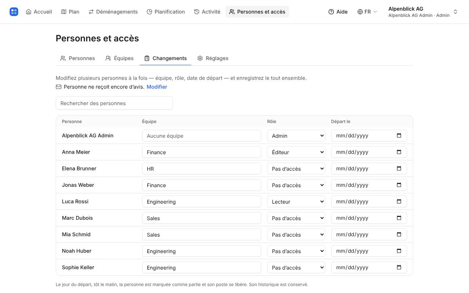Open the Accueil home page
469x293 pixels.
click(39, 12)
